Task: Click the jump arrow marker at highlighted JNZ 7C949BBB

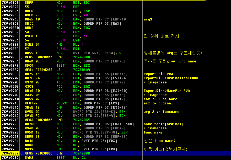Action: point(21,154)
